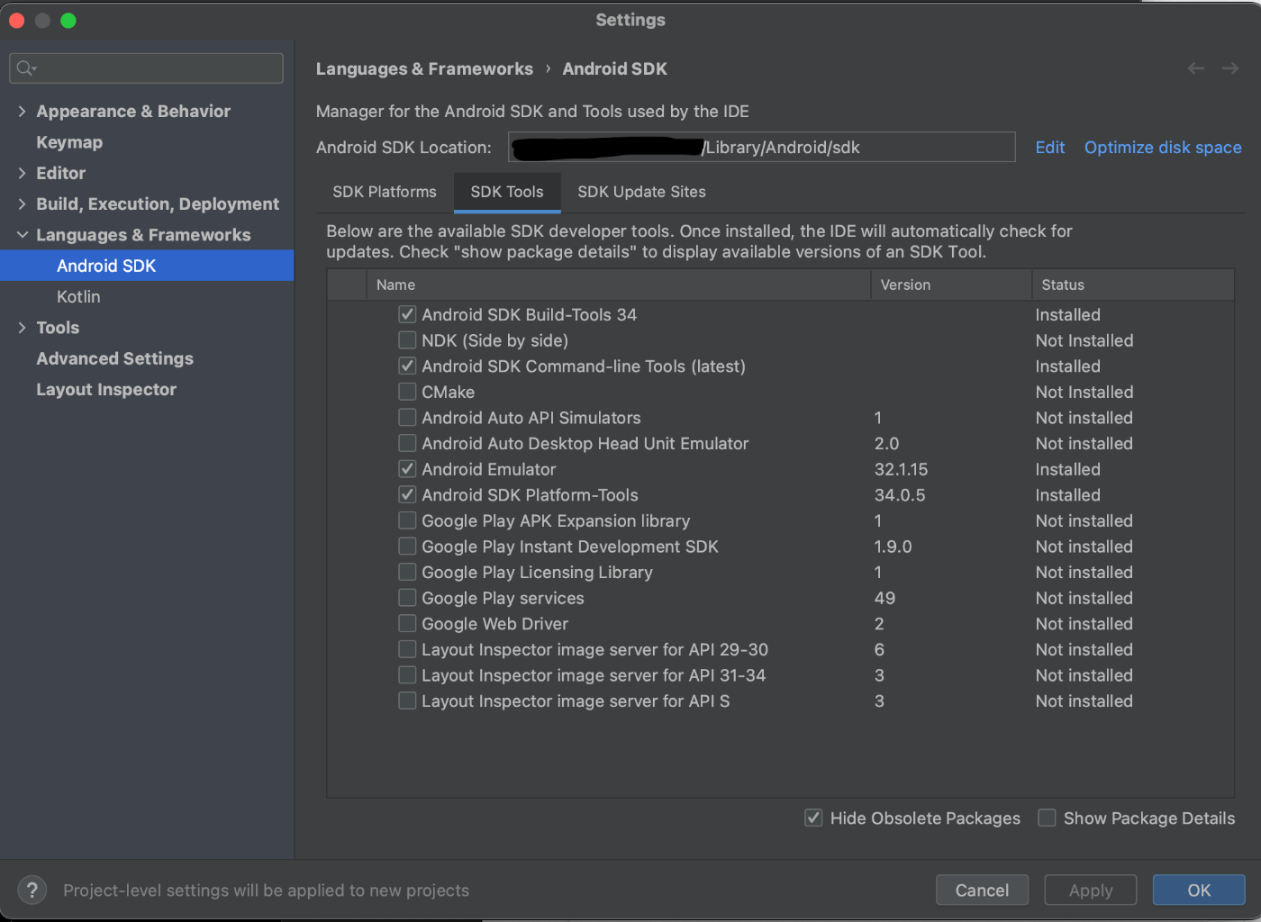Switch to the SDK Platforms tab
Viewport: 1261px width, 922px height.
click(385, 192)
